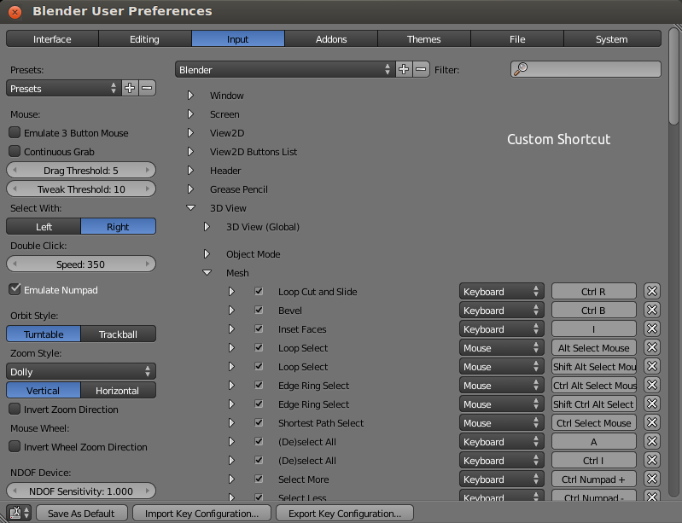The image size is (682, 523).
Task: Open the Dolly zoom style dropdown
Action: 81,372
